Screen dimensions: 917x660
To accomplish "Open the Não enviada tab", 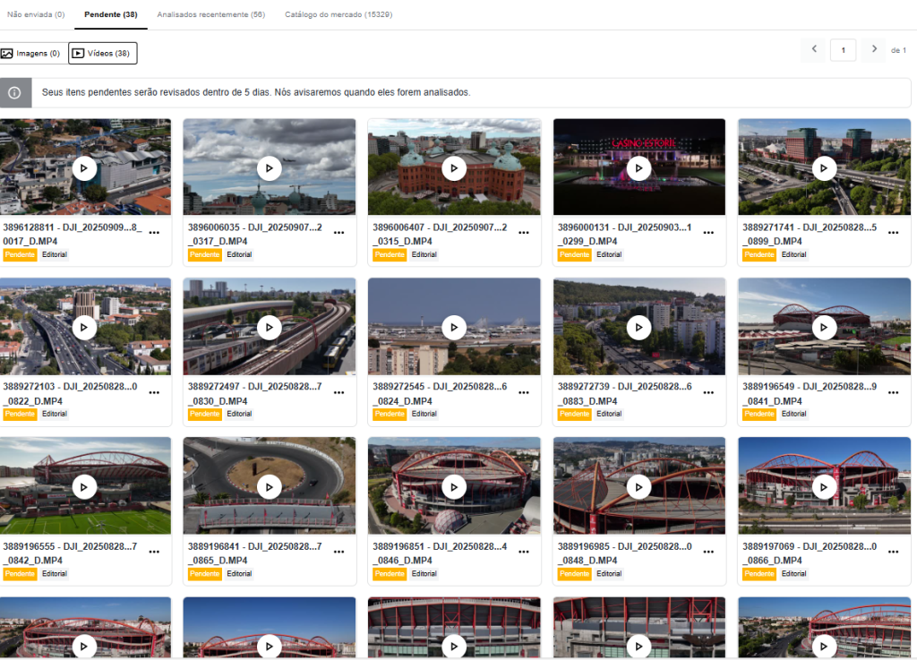I will [x=36, y=15].
